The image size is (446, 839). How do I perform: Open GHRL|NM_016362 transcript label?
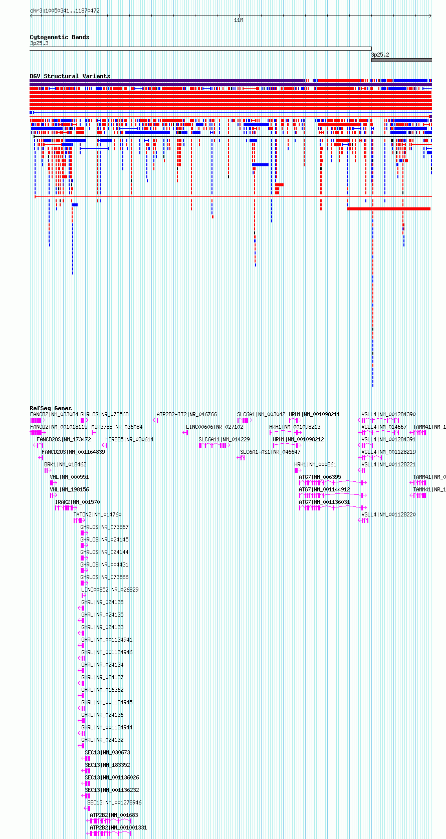coord(103,690)
